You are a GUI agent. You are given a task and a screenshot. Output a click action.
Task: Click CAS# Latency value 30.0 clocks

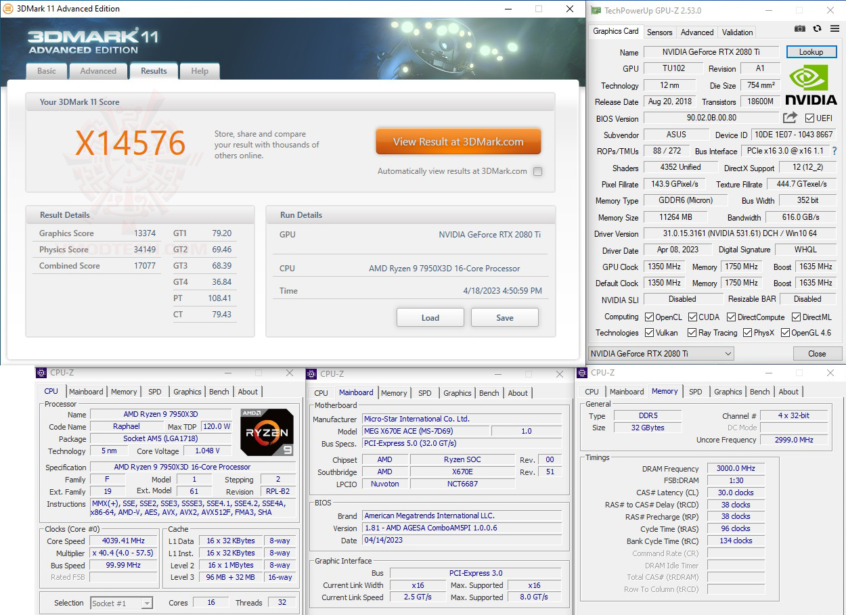736,493
